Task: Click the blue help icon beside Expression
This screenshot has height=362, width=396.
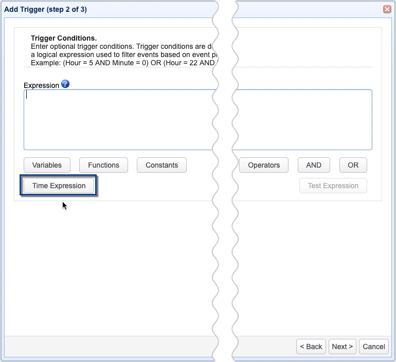Action: 65,84
